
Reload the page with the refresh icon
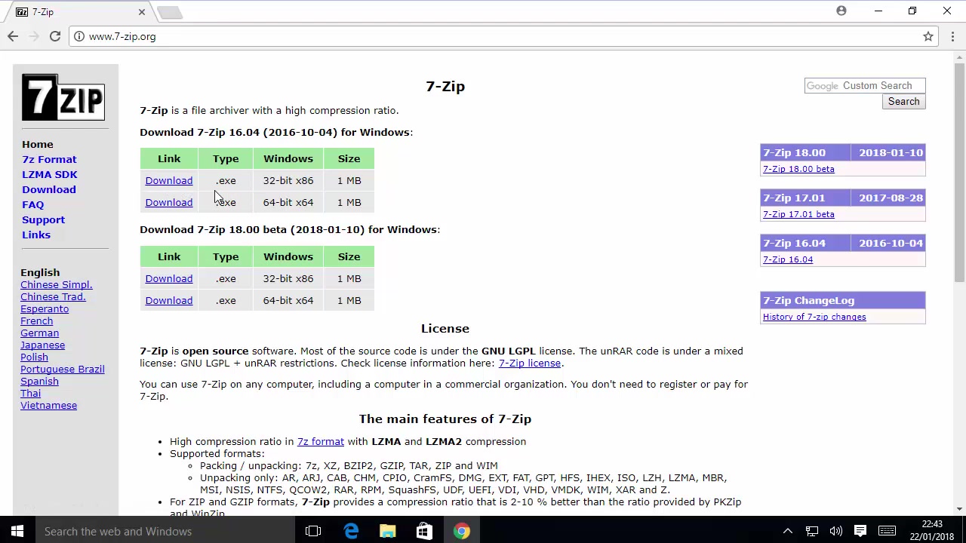tap(55, 36)
